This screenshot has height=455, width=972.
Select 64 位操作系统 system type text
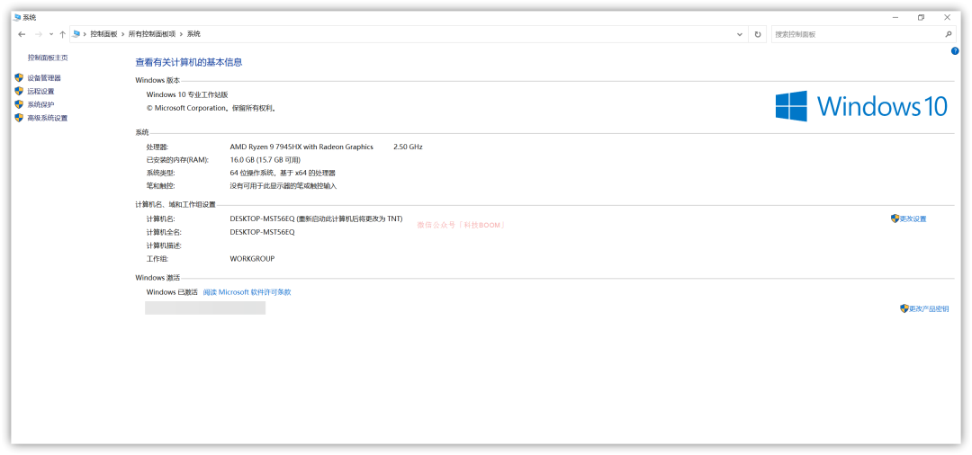coord(283,174)
